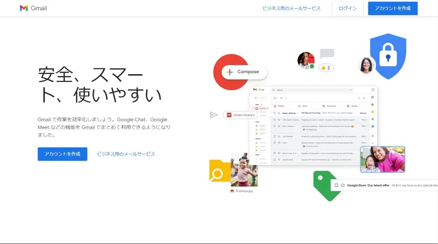Open ビジネス用のメールサービス link beside hero button

[126, 154]
